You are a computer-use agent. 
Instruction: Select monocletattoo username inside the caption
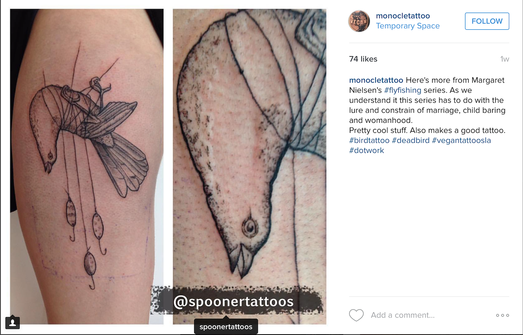pos(376,80)
